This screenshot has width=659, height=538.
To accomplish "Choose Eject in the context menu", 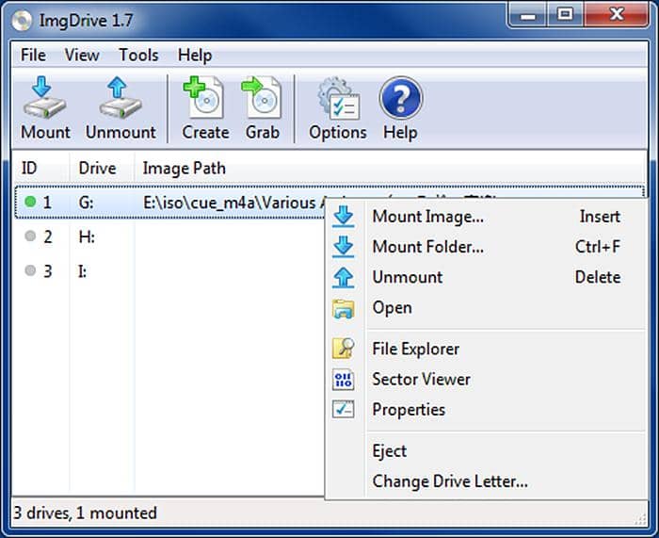I will (487, 451).
